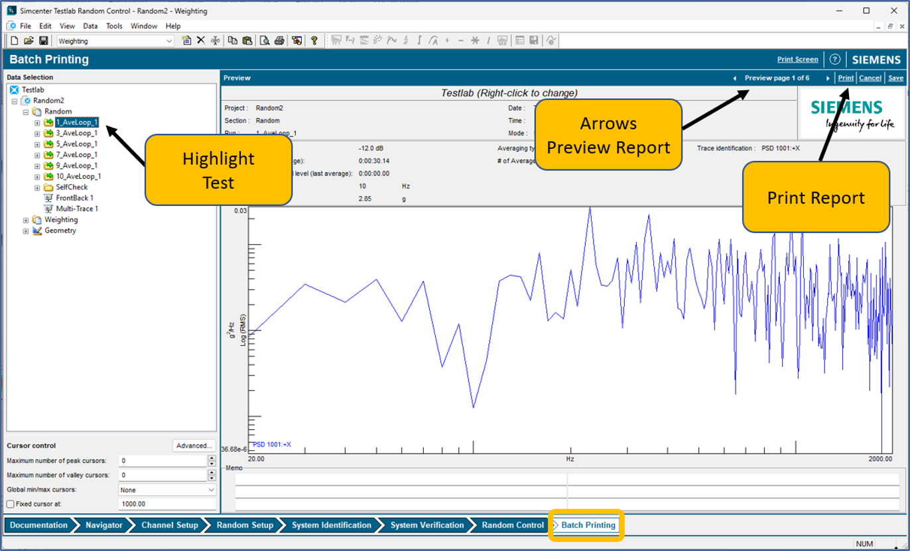Increase maximum number of valley cursors
The height and width of the screenshot is (551, 910).
click(x=212, y=472)
